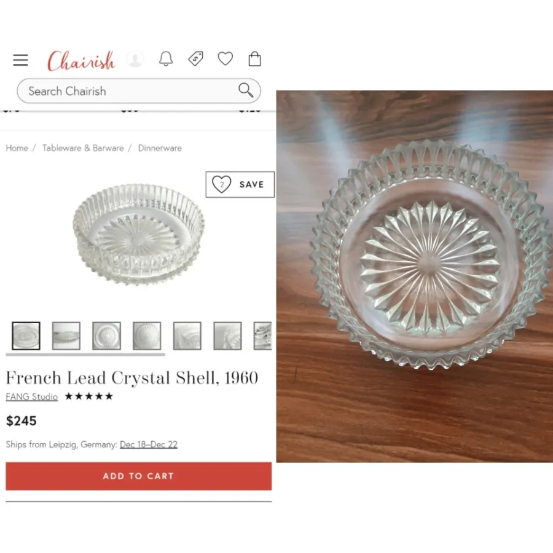Select the third product thumbnail
This screenshot has height=553, width=553.
[x=106, y=335]
